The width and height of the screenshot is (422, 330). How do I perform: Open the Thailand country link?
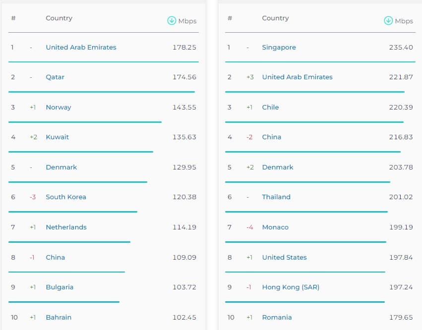276,197
